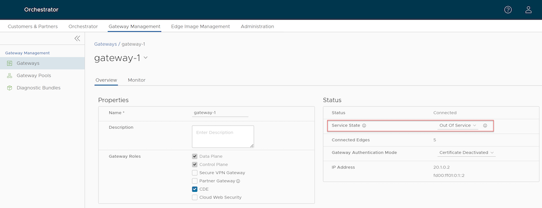Expand the gateway-1 title chevron
The height and width of the screenshot is (208, 542).
[146, 58]
